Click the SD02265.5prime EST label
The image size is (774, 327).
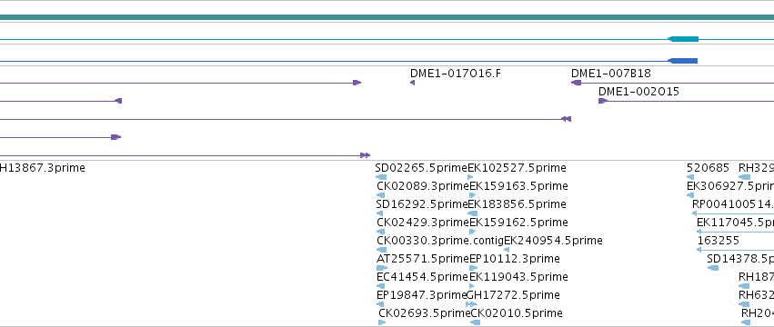pos(421,168)
